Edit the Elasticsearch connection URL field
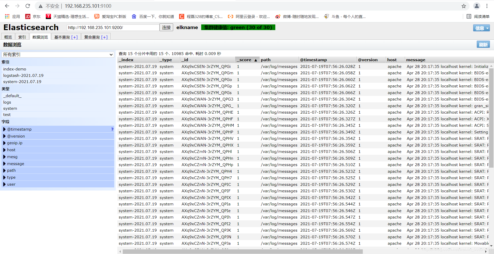This screenshot has height=254, width=494. [113, 28]
